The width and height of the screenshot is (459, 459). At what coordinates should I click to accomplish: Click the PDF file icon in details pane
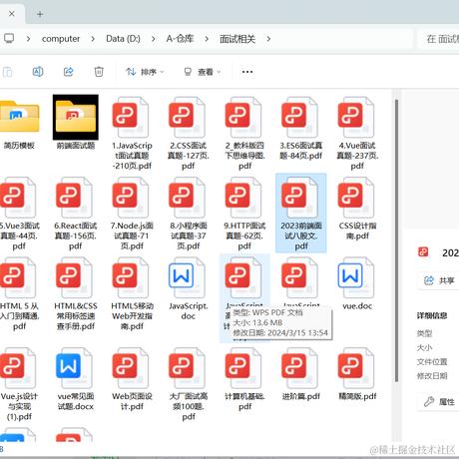[423, 251]
